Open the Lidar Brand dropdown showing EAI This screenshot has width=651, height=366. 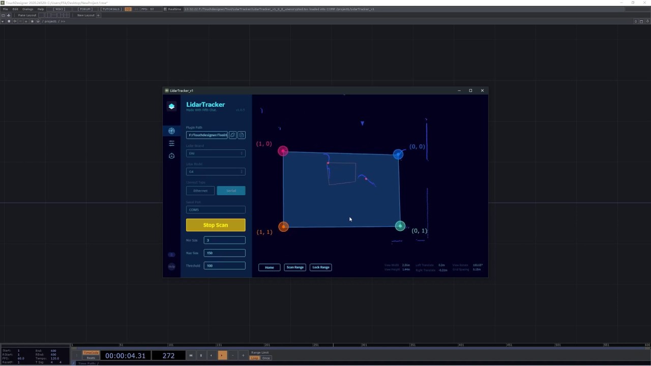pos(216,153)
